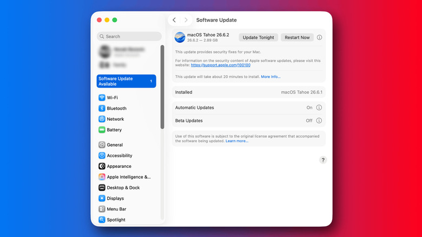Click the Battery sidebar label
Viewport: 422px width, 237px height.
(x=114, y=130)
